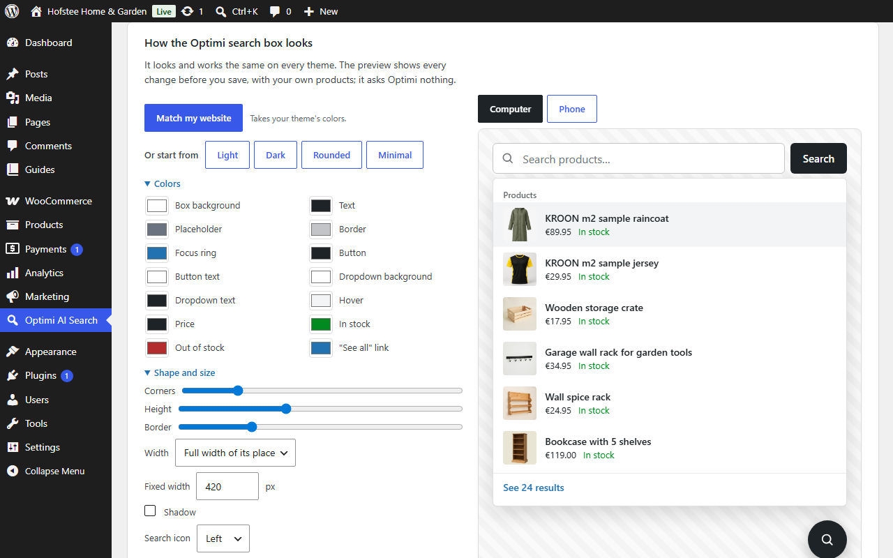Open the Width dropdown
Image resolution: width=893 pixels, height=558 pixels.
[235, 453]
